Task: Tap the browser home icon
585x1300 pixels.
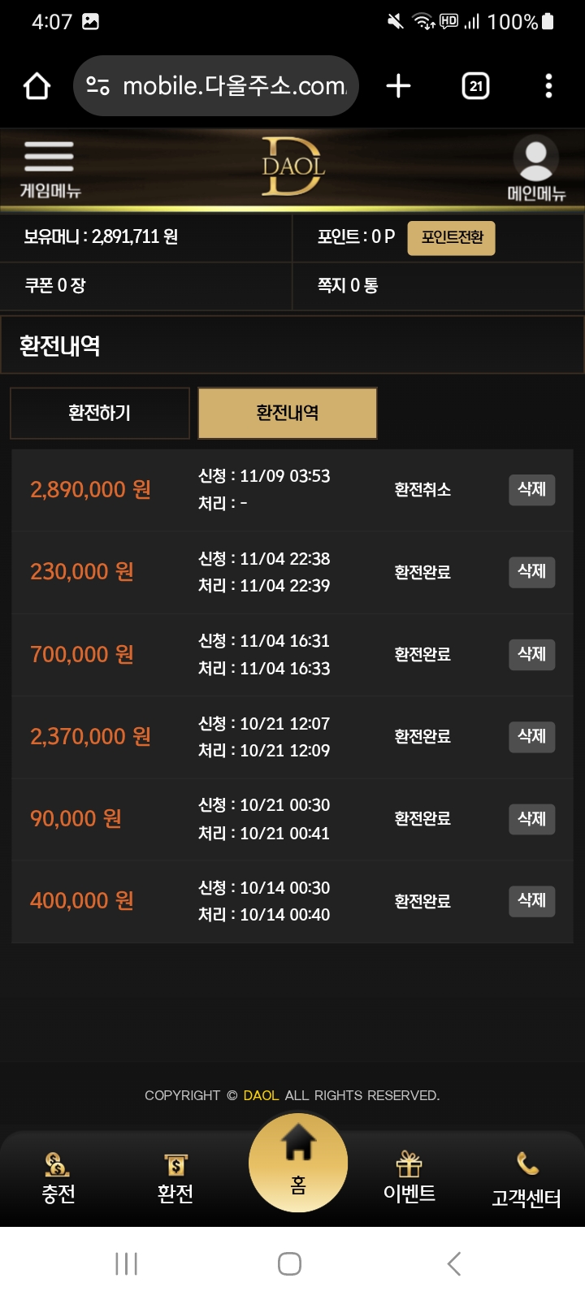Action: tap(37, 86)
